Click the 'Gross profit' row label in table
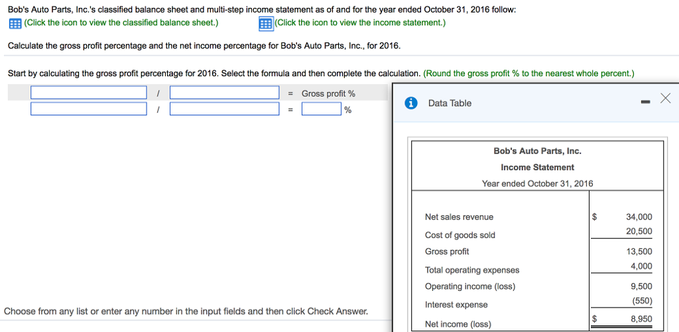 click(447, 252)
